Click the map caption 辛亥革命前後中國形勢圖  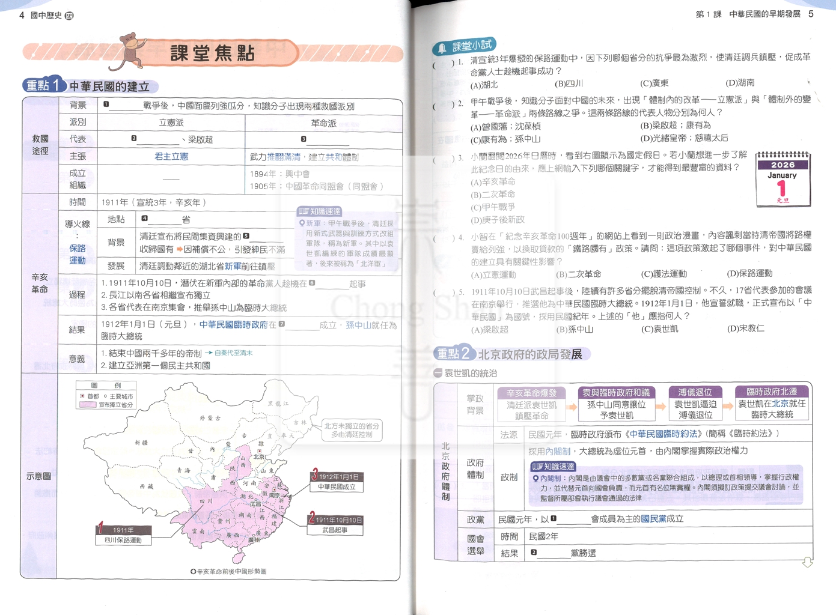(228, 572)
